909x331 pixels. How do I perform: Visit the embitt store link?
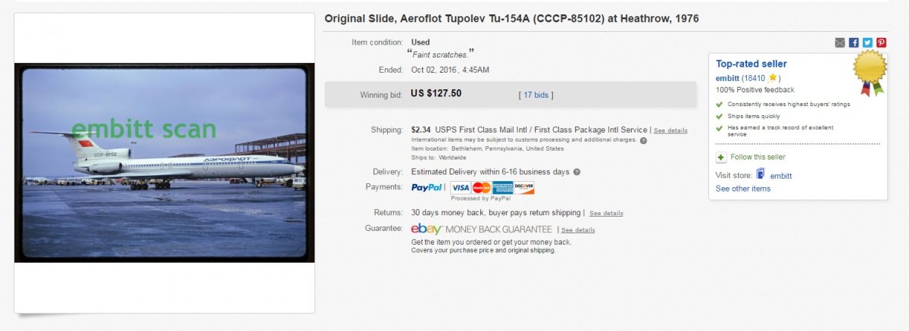click(x=781, y=176)
